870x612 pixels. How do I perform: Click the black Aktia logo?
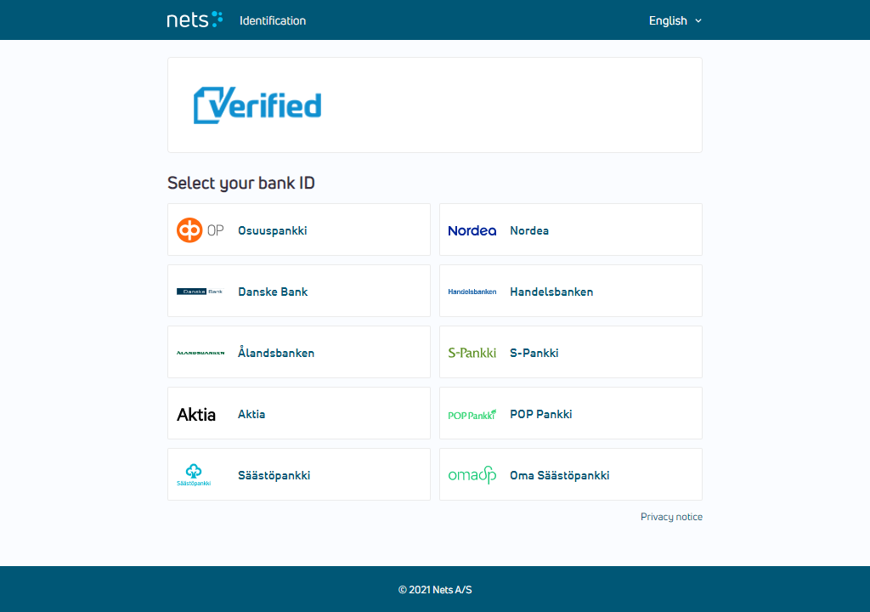196,414
